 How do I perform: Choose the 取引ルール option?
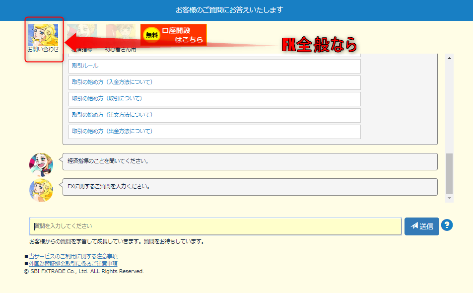click(x=214, y=66)
